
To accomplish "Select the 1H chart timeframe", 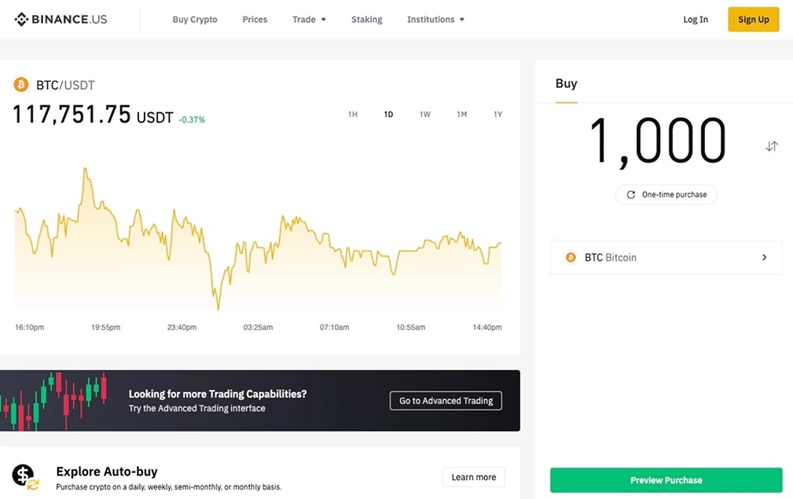I will [x=353, y=115].
